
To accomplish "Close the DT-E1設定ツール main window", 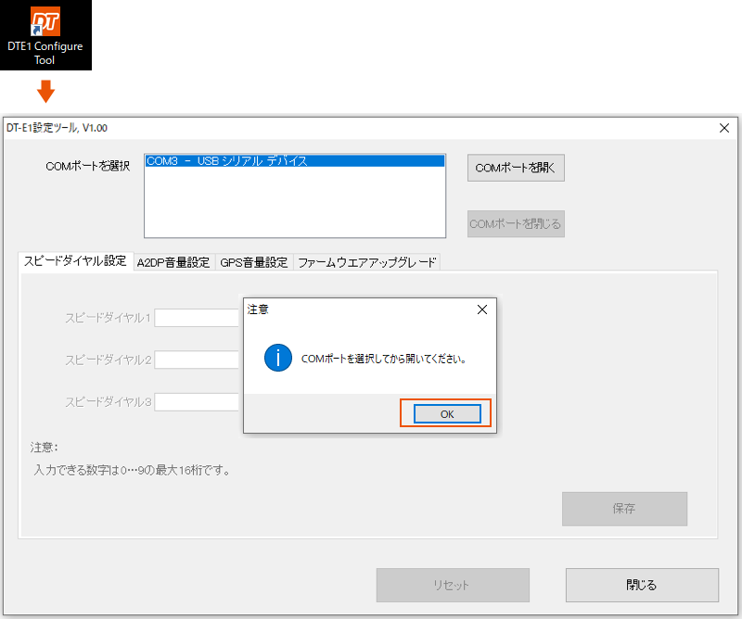I will tap(724, 128).
